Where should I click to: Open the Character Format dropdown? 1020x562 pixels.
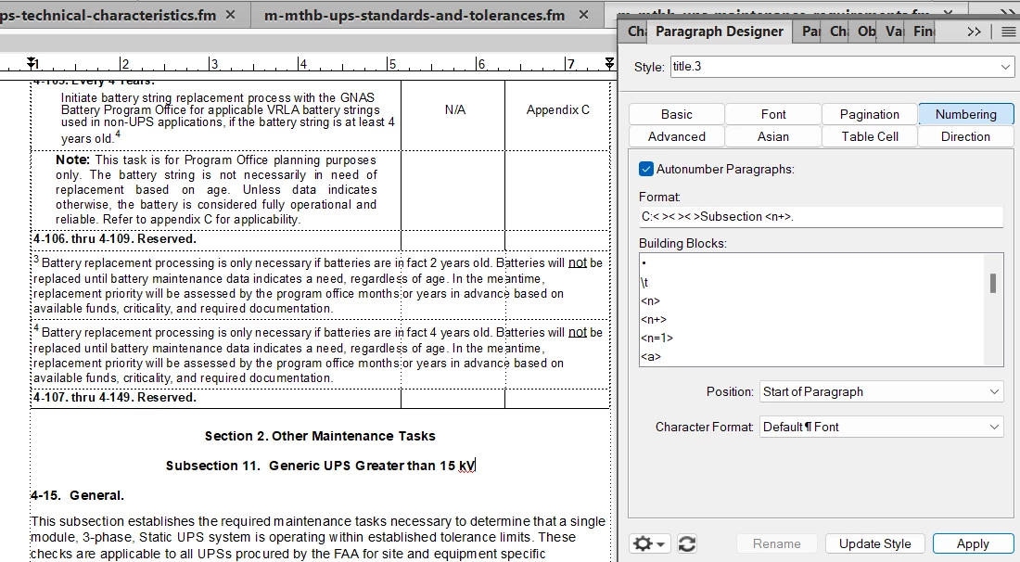pos(881,427)
